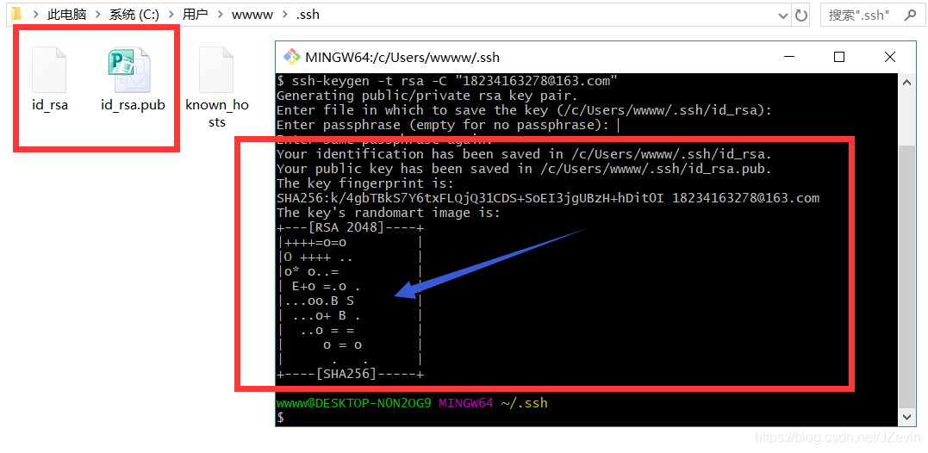This screenshot has width=928, height=453.
Task: Click "Your public key has been saved" line
Action: (525, 169)
